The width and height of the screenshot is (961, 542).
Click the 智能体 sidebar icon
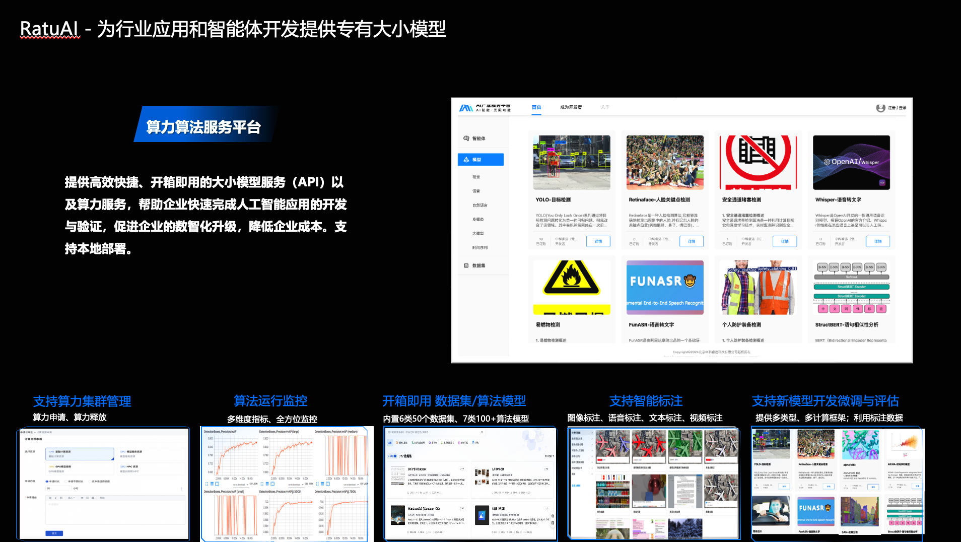pyautogui.click(x=466, y=139)
